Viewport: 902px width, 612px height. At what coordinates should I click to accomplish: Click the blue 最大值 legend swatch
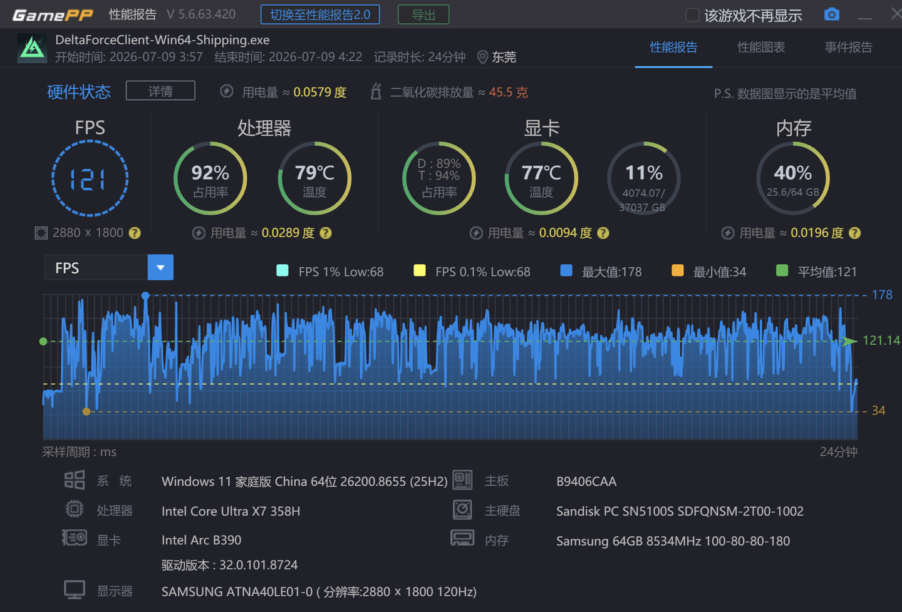pos(566,270)
